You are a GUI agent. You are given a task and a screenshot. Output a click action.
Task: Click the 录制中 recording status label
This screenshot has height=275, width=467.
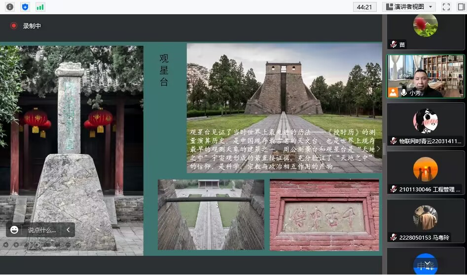pos(32,26)
